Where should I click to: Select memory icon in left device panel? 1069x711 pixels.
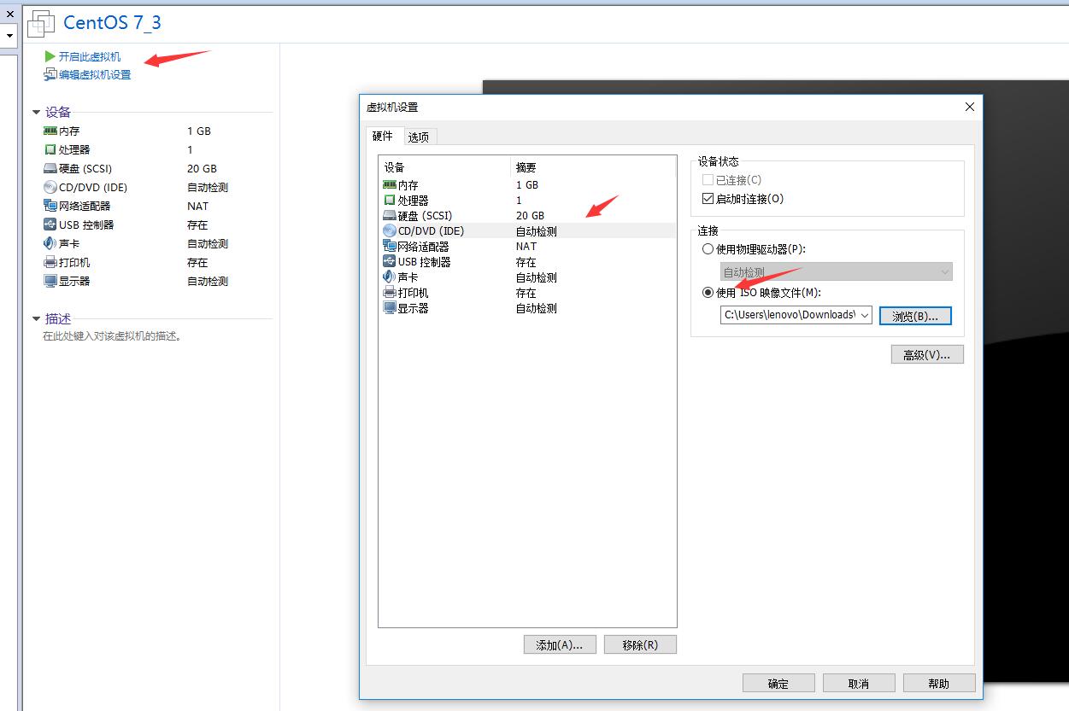point(50,131)
